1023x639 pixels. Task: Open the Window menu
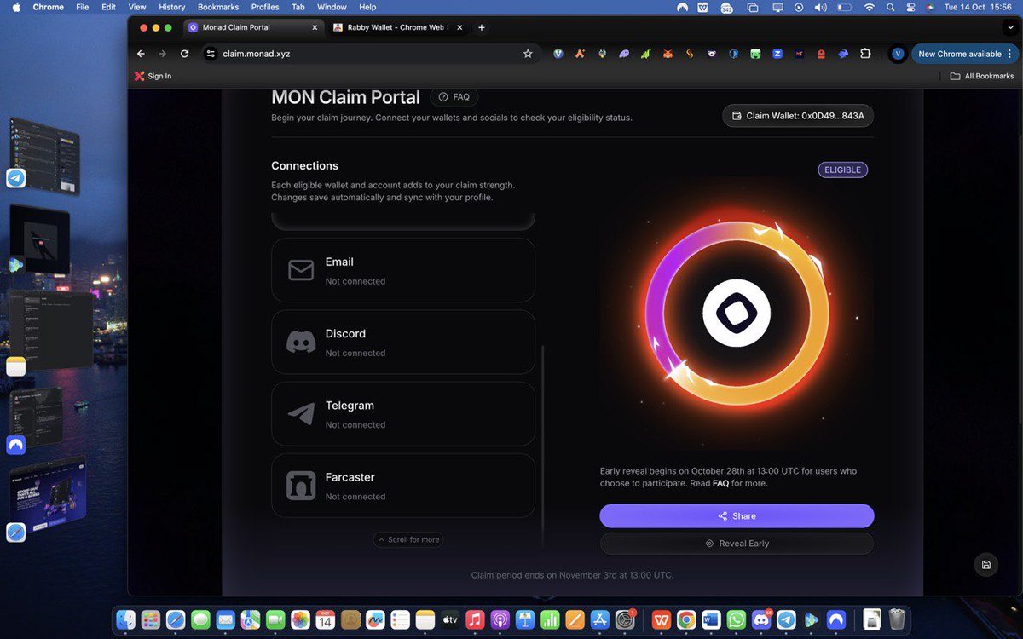[x=332, y=7]
